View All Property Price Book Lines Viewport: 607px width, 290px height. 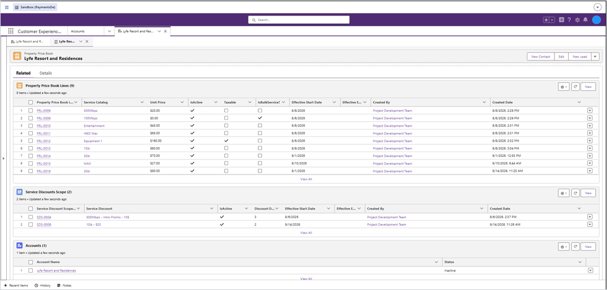306,179
